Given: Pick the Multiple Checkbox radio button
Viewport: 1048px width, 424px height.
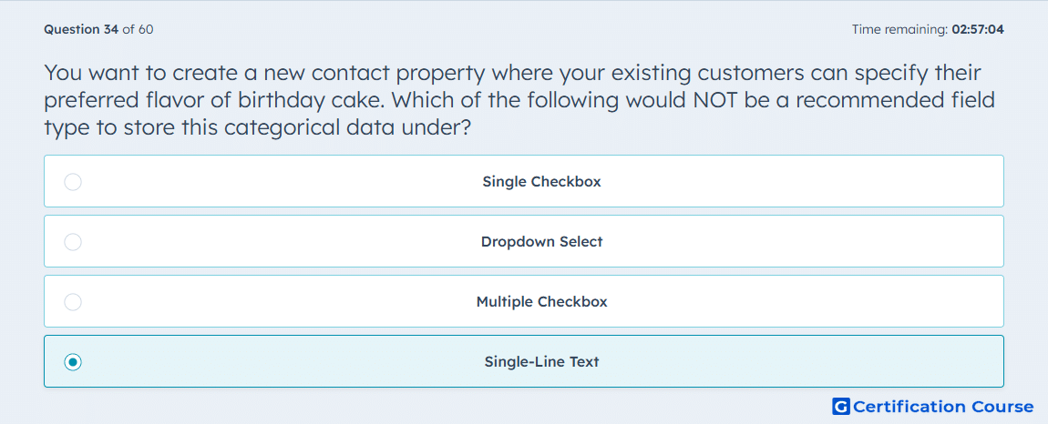Looking at the screenshot, I should point(73,302).
